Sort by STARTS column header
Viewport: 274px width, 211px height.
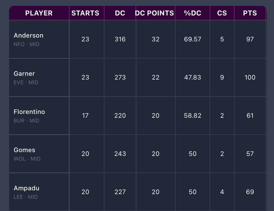85,13
